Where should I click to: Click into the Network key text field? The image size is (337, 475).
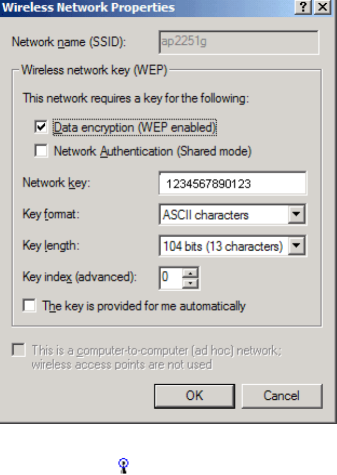(232, 184)
